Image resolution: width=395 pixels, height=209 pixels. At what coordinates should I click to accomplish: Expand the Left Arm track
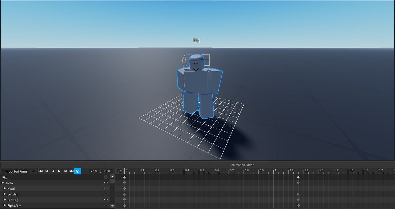pos(4,194)
